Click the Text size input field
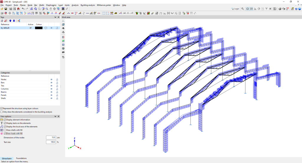The image size is (302, 163). [51, 142]
